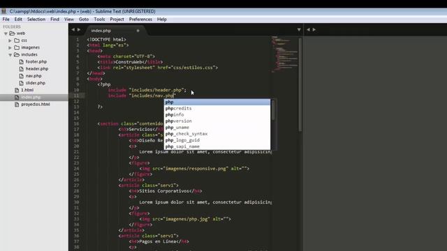The width and height of the screenshot is (447, 251).
Task: Open 1.html in the sidebar
Action: (27, 90)
